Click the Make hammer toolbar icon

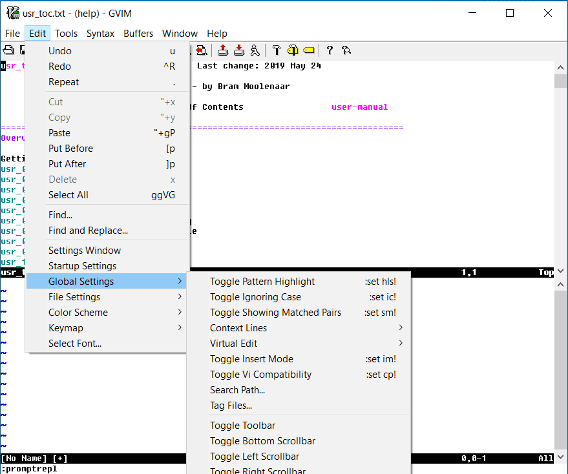[277, 50]
